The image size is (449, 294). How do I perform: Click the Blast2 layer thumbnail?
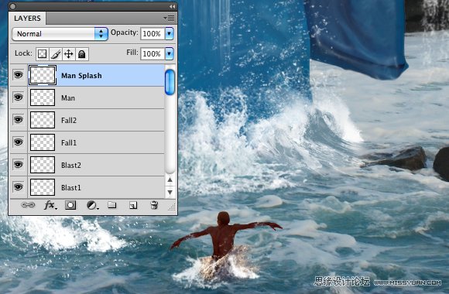click(43, 165)
